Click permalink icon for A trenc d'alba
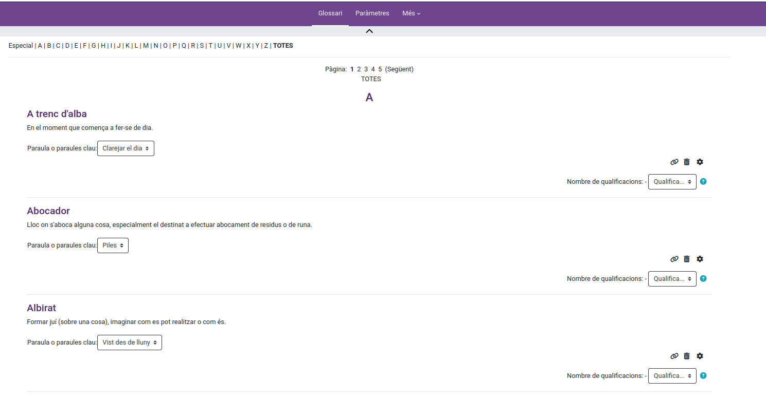 coord(674,162)
